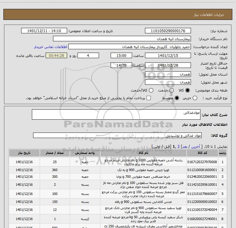The image size is (236, 228).
Task: Select item code 0168200027240001
Action: click(202, 219)
